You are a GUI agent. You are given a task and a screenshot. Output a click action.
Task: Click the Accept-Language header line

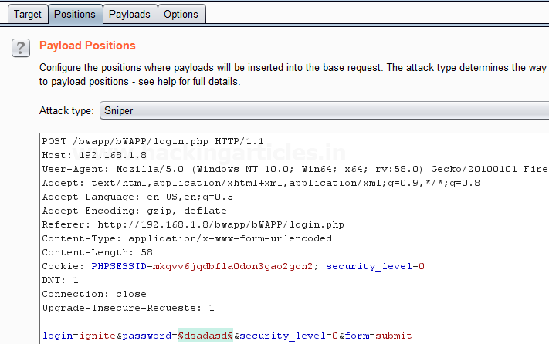pyautogui.click(x=137, y=197)
